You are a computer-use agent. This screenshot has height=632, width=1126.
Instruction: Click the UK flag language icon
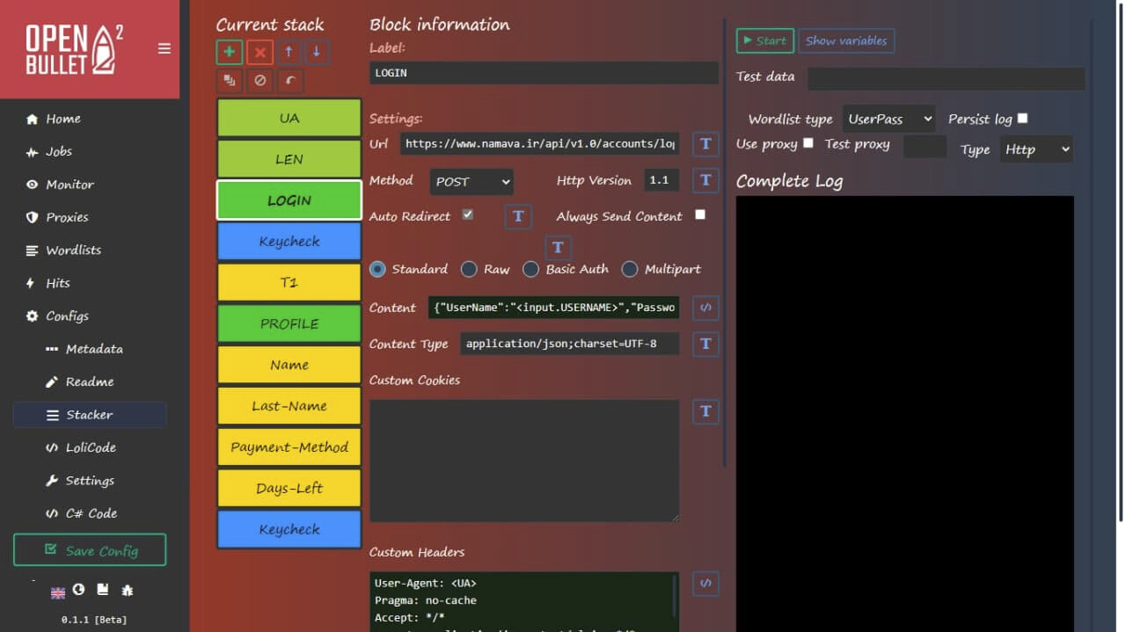coord(58,592)
